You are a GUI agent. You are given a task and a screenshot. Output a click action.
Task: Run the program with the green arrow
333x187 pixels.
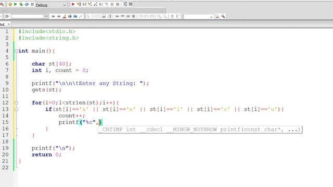(16, 4)
